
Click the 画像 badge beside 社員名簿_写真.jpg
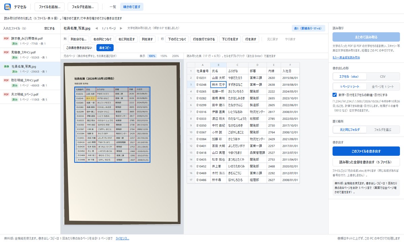click(6, 67)
